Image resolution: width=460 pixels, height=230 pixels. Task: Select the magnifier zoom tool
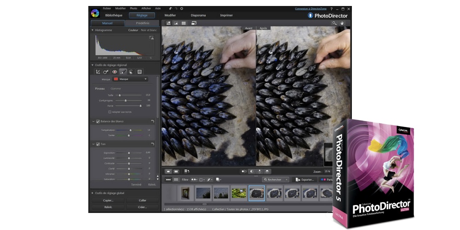click(334, 23)
